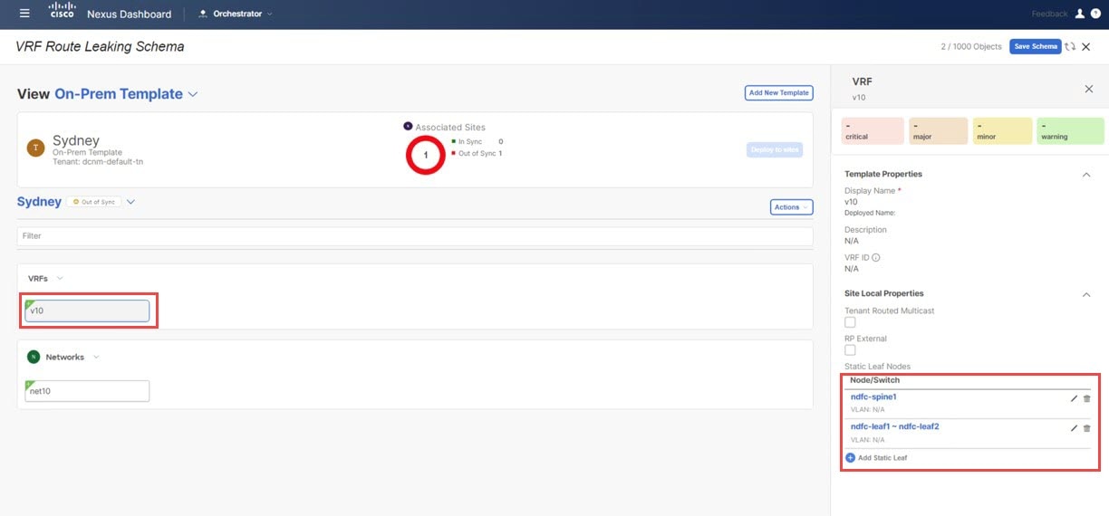Viewport: 1109px width, 516px height.
Task: Click the 'VRF Route Leaking Schema' title
Action: 100,46
